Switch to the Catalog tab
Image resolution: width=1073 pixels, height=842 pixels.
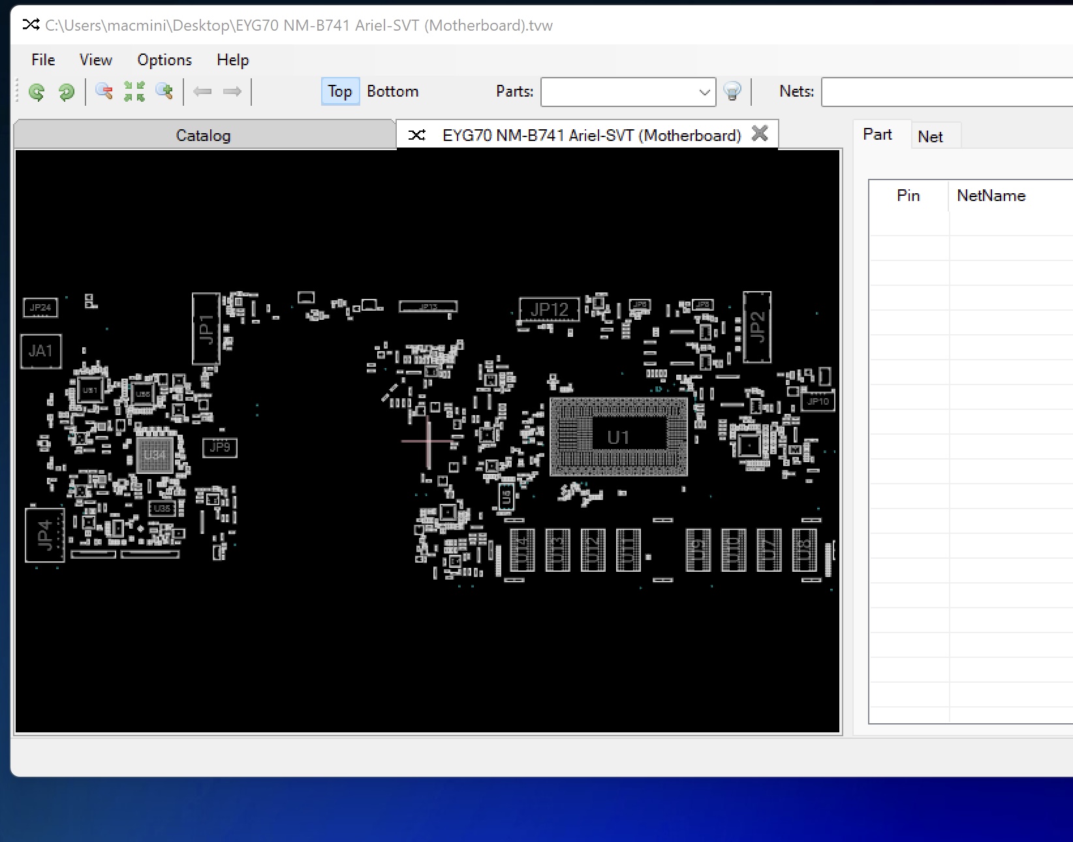[203, 136]
